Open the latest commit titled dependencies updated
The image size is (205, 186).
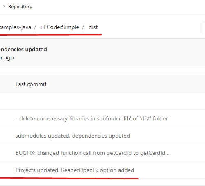pyautogui.click(x=23, y=49)
